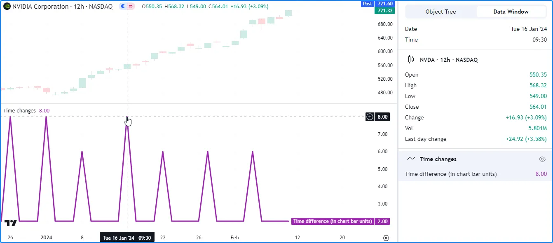Click the Feb label on time axis
The height and width of the screenshot is (243, 553).
tap(234, 238)
